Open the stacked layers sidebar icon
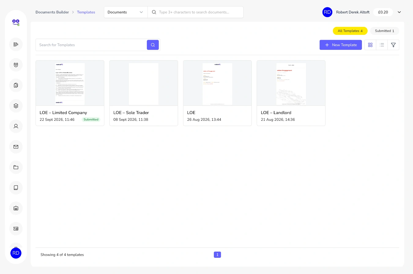413x274 pixels. click(16, 106)
